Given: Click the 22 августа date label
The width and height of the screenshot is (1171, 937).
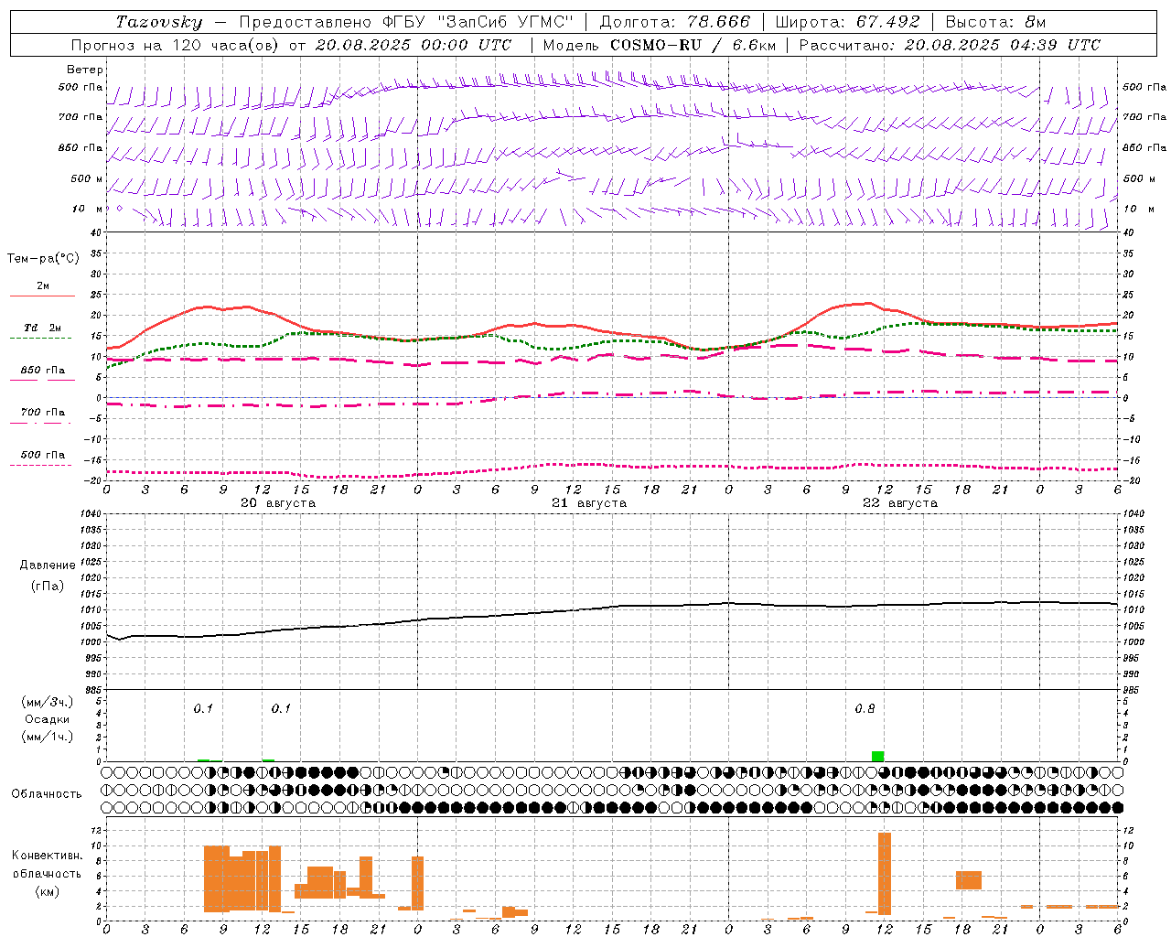Looking at the screenshot, I should pos(900,503).
